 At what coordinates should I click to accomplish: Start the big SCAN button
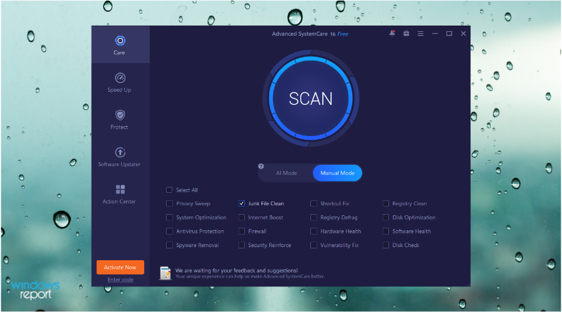311,98
